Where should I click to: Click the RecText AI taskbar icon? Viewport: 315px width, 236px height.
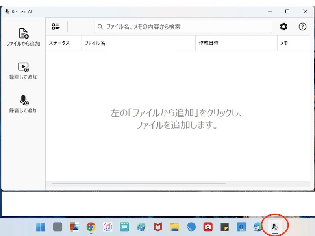[x=275, y=227]
